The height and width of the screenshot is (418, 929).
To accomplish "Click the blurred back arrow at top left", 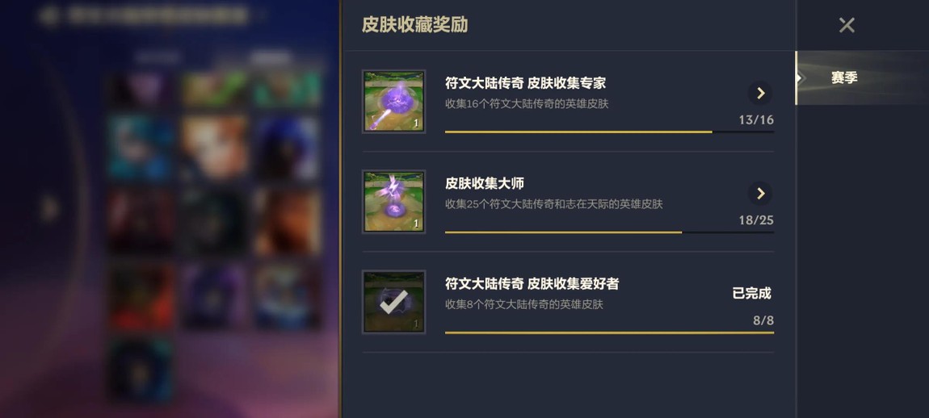I will click(50, 16).
